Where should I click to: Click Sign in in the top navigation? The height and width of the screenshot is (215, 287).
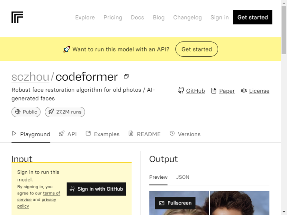tap(220, 18)
